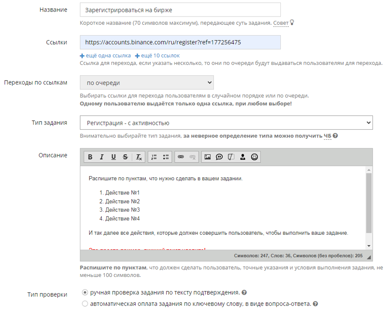The width and height of the screenshot is (385, 310).
Task: Click the description editor scrollbar down arrow
Action: [x=369, y=246]
